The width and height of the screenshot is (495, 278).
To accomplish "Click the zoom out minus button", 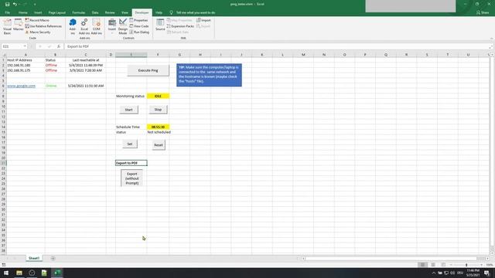I will [451, 265].
